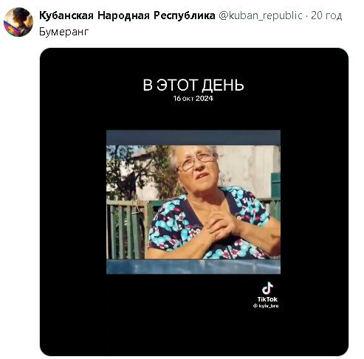364x359 pixels.
Task: Click the dark bar at video frame top
Action: [x=193, y=138]
